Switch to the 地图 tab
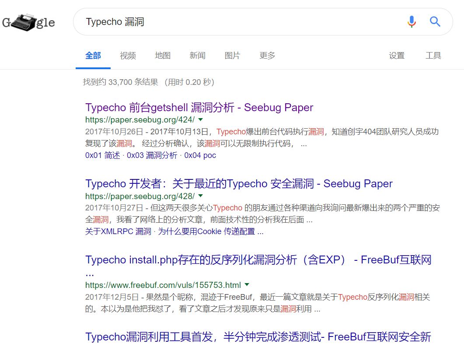 [163, 56]
